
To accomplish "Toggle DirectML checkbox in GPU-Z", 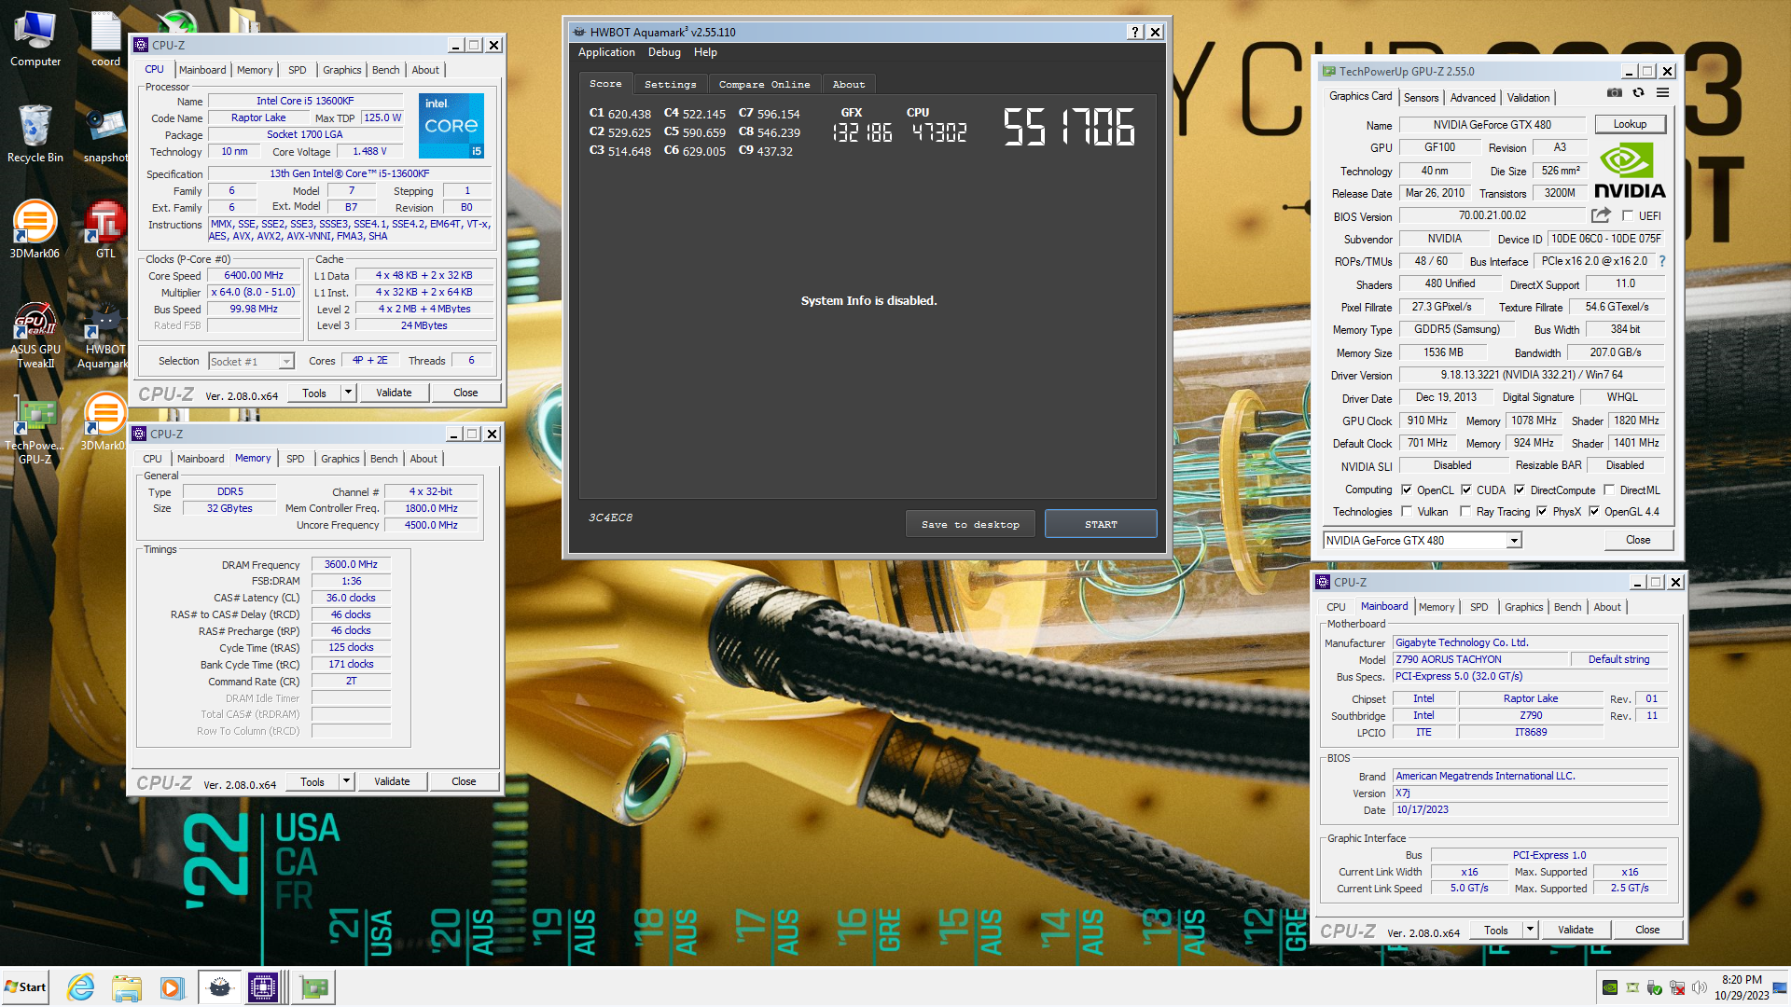I will pos(1609,490).
